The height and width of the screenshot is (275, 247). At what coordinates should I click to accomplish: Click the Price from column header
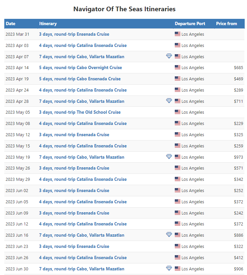click(226, 24)
